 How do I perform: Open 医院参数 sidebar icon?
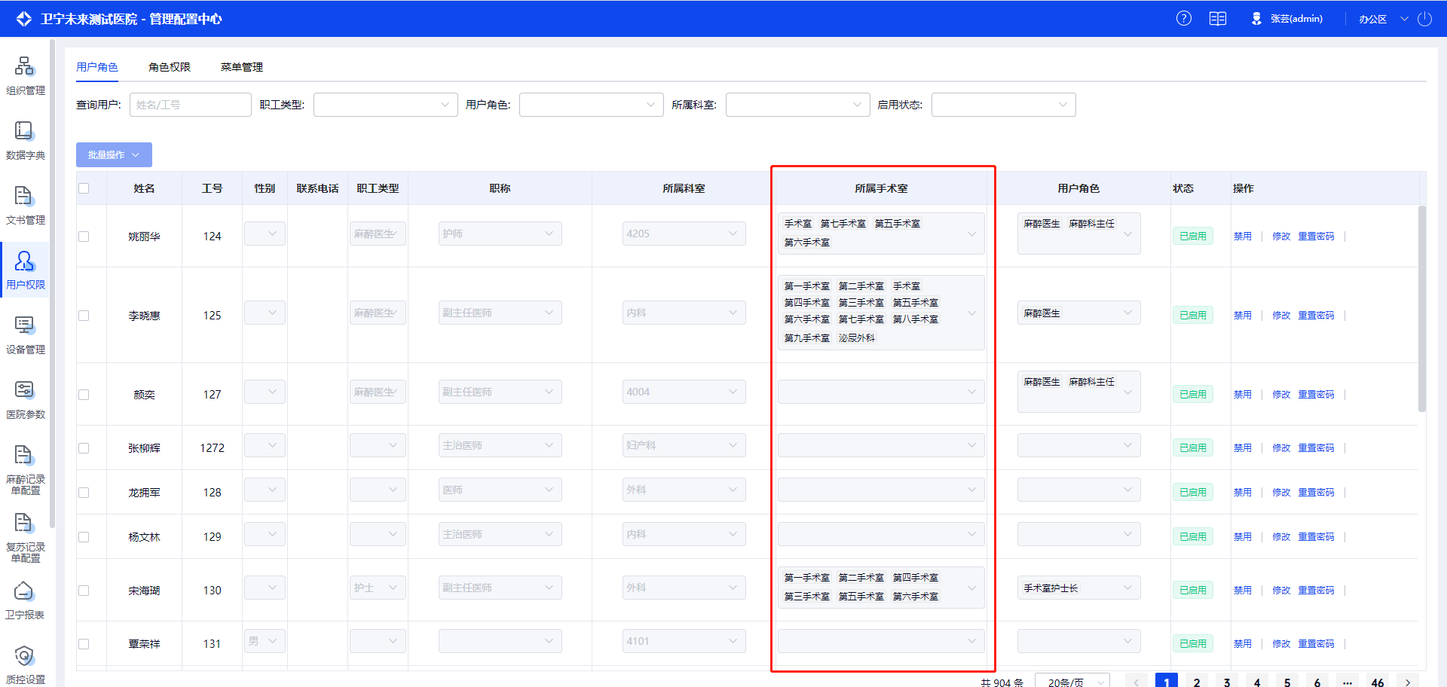[25, 399]
